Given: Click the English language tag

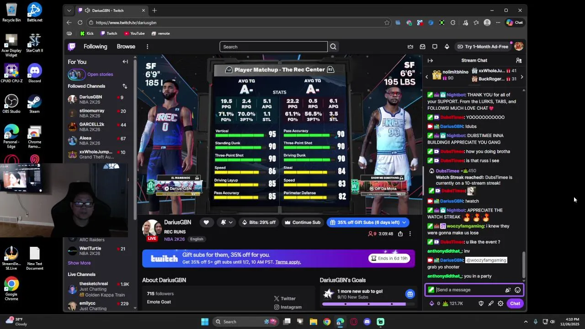Looking at the screenshot, I should (x=197, y=239).
